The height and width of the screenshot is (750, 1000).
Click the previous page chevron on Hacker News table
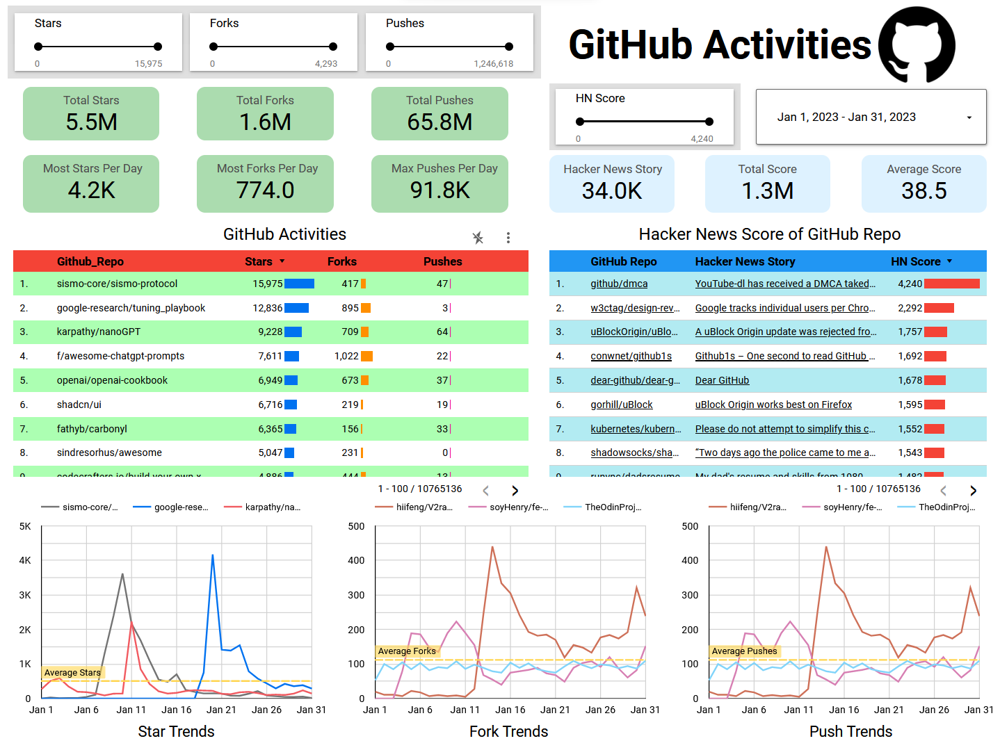tap(943, 490)
